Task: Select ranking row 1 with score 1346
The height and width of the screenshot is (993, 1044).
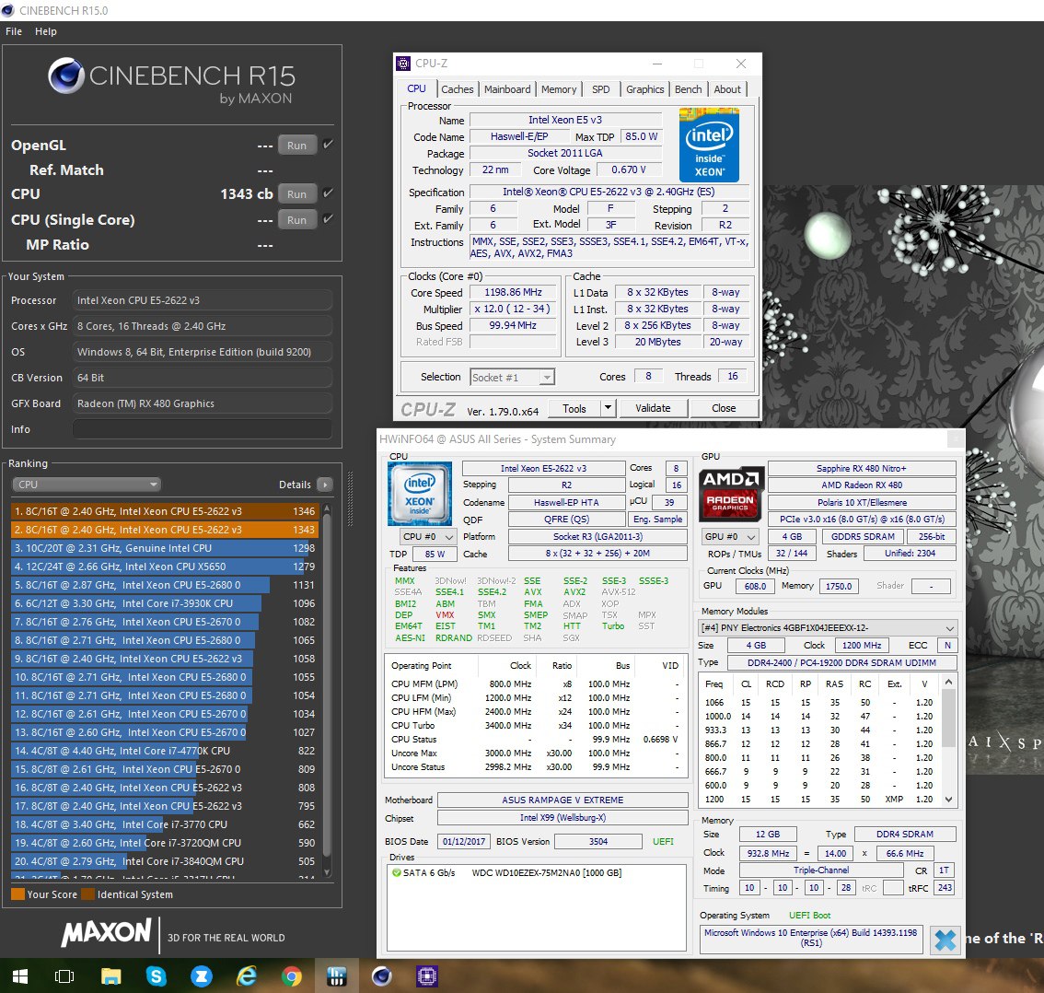Action: 165,511
